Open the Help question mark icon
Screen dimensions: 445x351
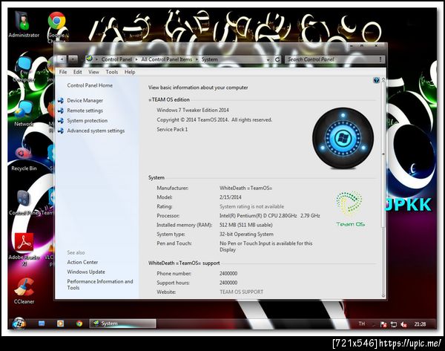[376, 80]
